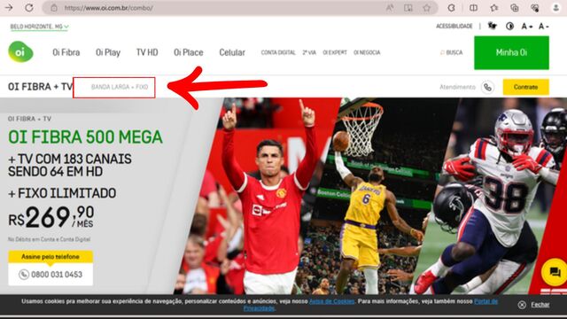This screenshot has height=319, width=567.
Task: Open the Oi Play menu
Action: [108, 52]
